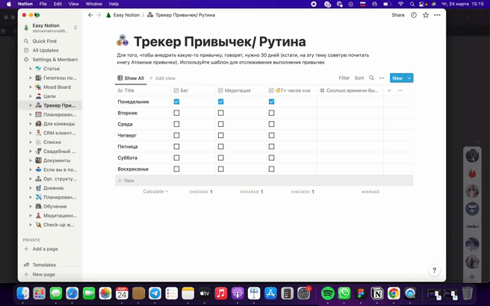The height and width of the screenshot is (306, 490).
Task: Open the Window menu
Action: [x=94, y=4]
